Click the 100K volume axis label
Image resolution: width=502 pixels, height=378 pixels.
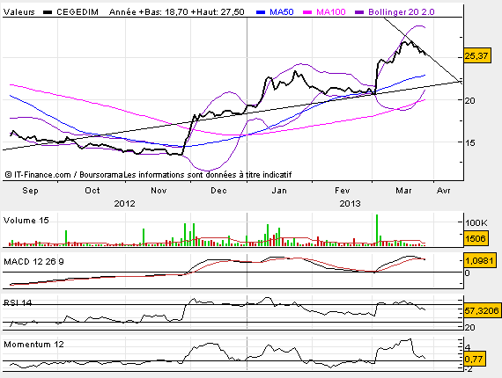[x=476, y=222]
